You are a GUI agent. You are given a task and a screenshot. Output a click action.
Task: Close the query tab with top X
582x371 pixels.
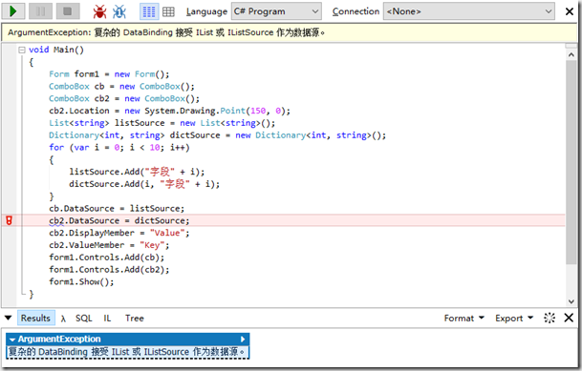[569, 11]
